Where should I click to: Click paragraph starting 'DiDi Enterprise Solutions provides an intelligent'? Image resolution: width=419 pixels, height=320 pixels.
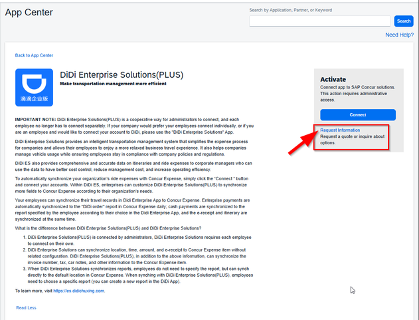131,148
